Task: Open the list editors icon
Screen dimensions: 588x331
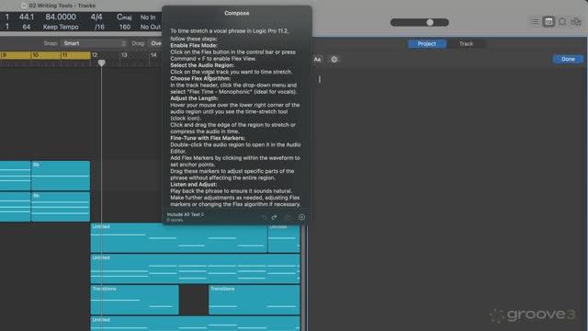Action: coord(535,22)
